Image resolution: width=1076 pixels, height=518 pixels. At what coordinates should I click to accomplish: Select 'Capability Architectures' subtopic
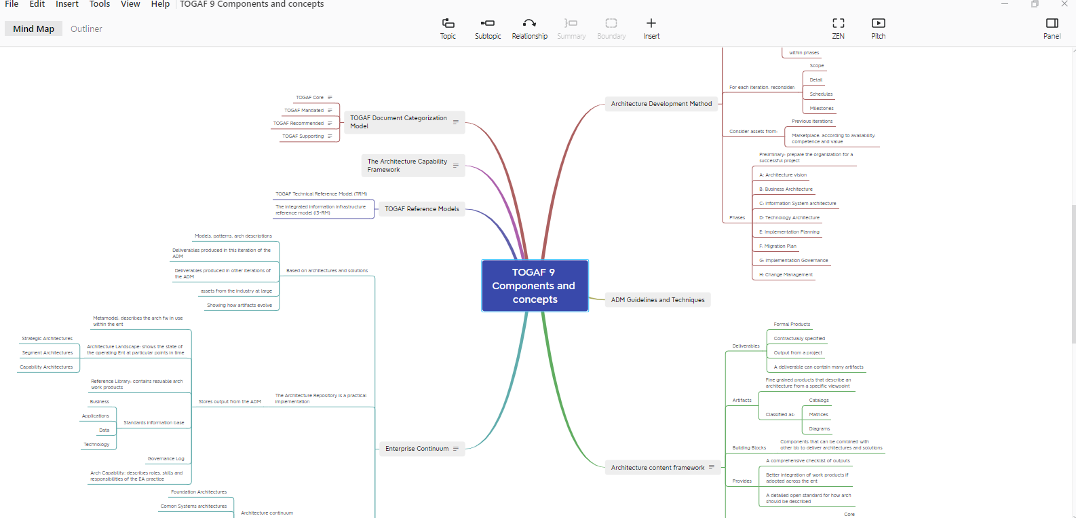coord(46,367)
